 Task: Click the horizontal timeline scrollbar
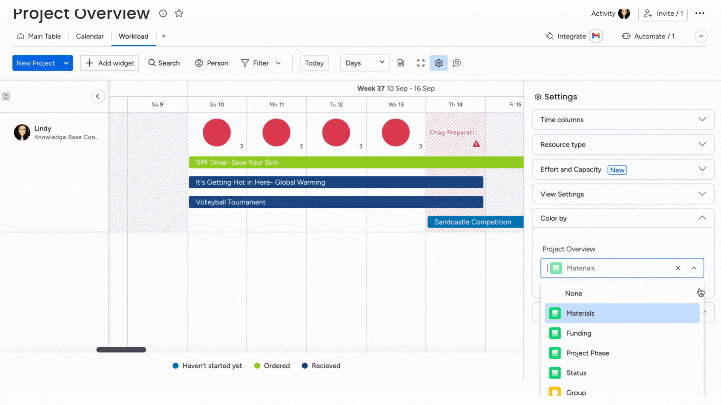click(121, 349)
